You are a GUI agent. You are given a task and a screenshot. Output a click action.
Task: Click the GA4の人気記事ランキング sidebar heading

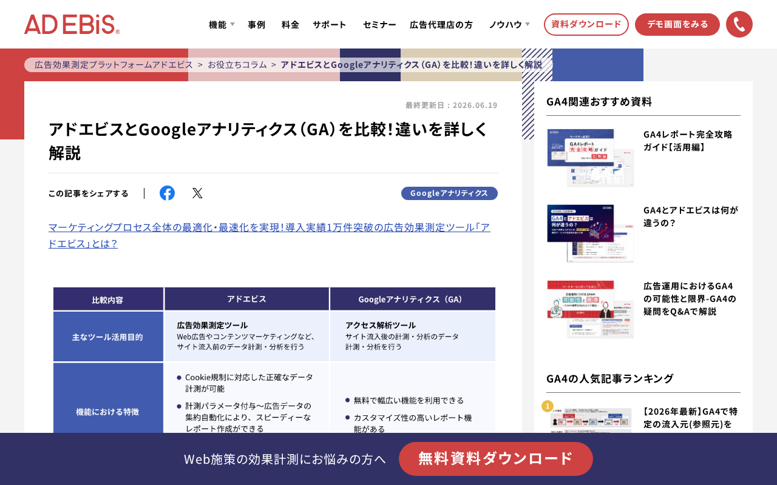(610, 378)
